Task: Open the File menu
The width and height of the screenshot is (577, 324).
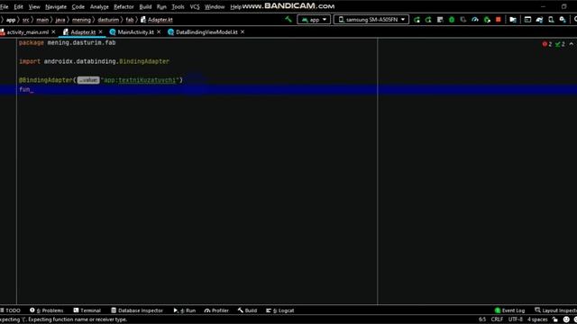Action: click(x=4, y=6)
